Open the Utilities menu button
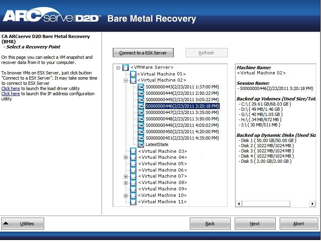This screenshot has width=321, height=242. (23, 224)
